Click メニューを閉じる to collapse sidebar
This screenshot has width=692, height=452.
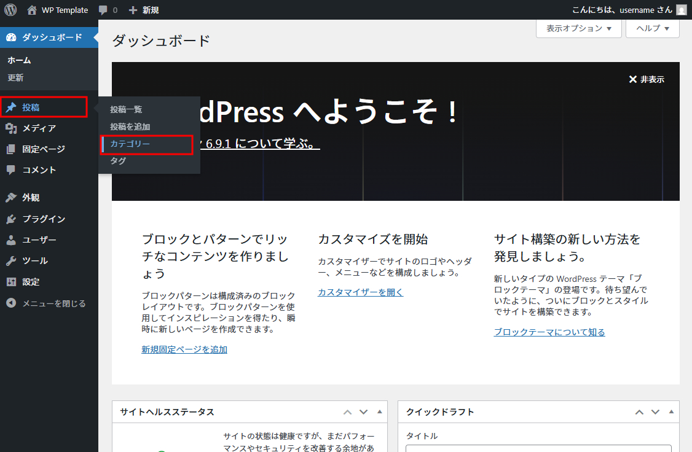pos(54,303)
